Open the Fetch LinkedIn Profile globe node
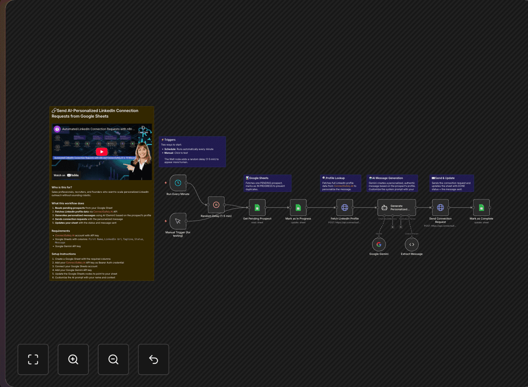Viewport: 528px width, 387px height. tap(345, 207)
